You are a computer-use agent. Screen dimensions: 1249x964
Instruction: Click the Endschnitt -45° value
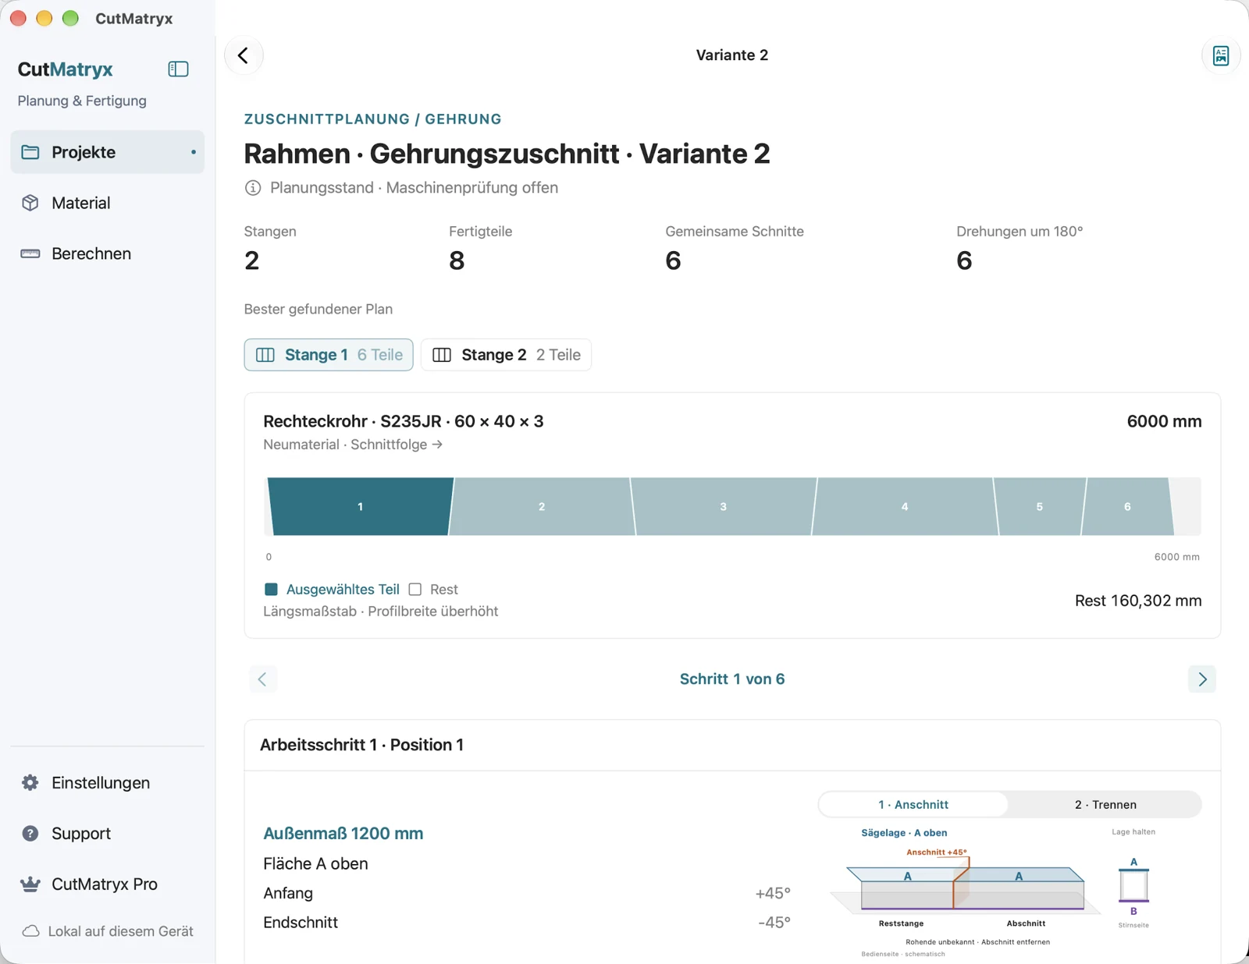click(774, 923)
